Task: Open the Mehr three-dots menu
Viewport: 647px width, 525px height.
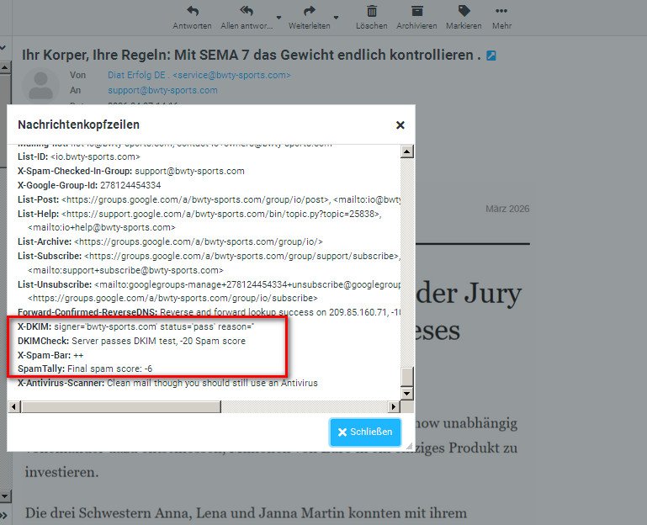Action: coord(501,12)
